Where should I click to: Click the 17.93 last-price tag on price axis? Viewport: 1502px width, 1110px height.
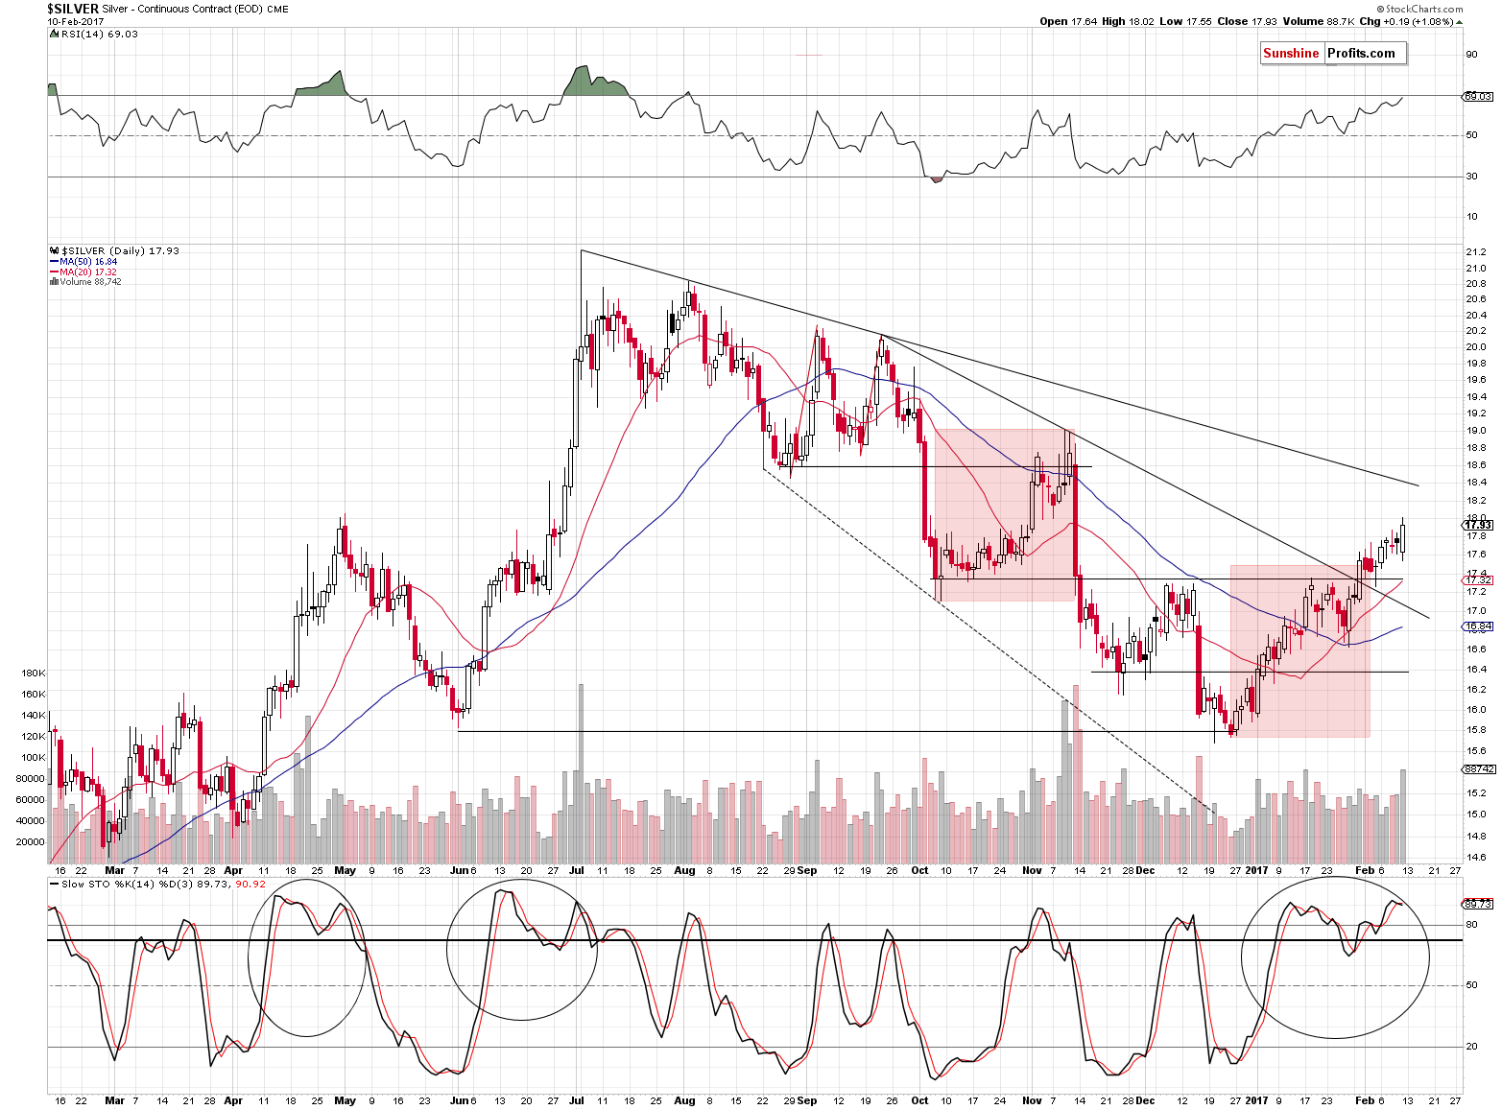coord(1478,525)
